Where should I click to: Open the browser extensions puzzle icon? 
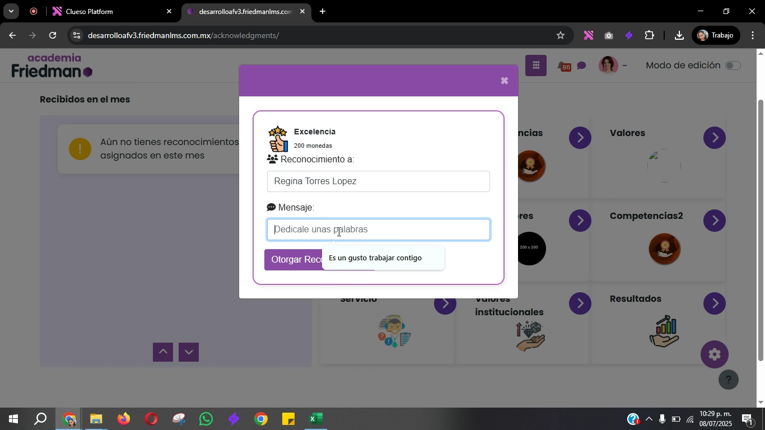[649, 35]
